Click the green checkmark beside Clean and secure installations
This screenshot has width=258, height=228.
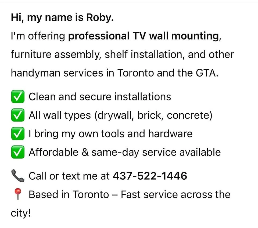point(18,96)
